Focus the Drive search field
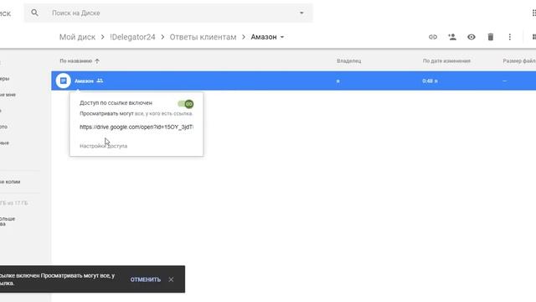This screenshot has width=536, height=302. (168, 13)
